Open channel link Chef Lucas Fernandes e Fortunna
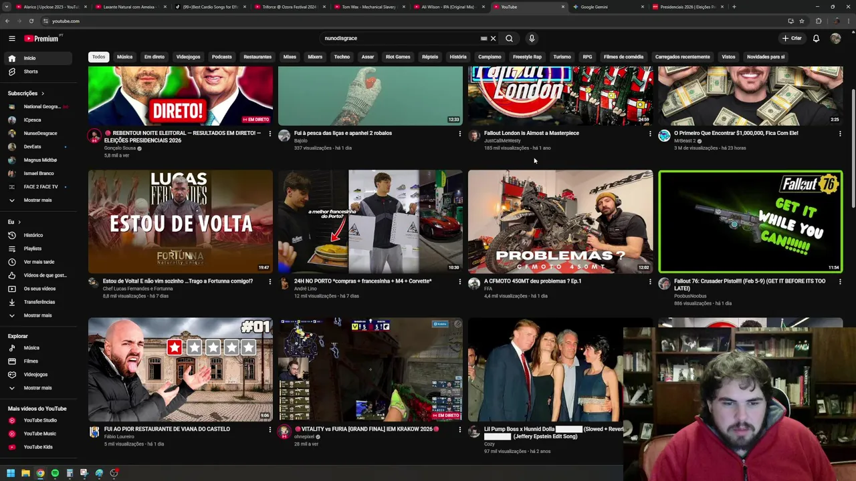This screenshot has width=856, height=481. tap(138, 289)
